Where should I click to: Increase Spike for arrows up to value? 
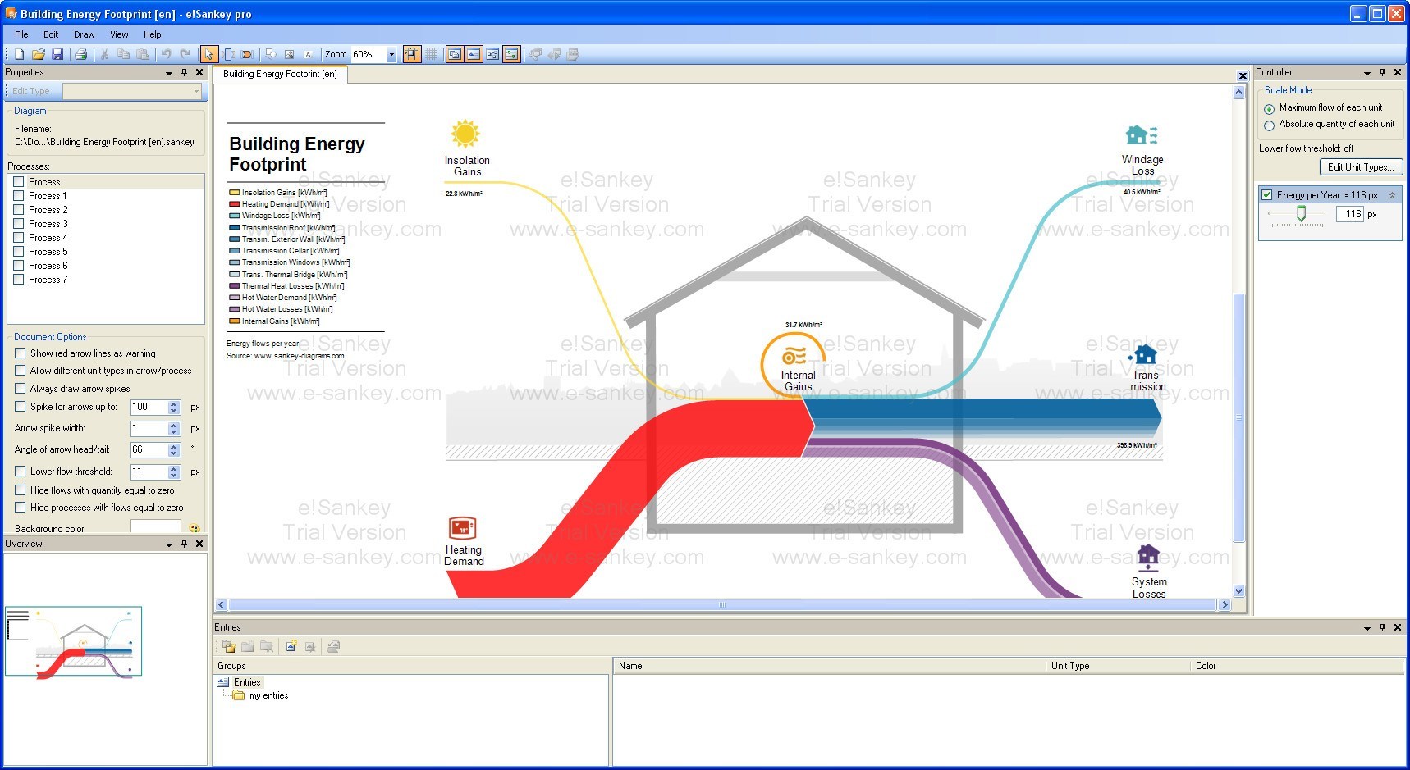[173, 403]
